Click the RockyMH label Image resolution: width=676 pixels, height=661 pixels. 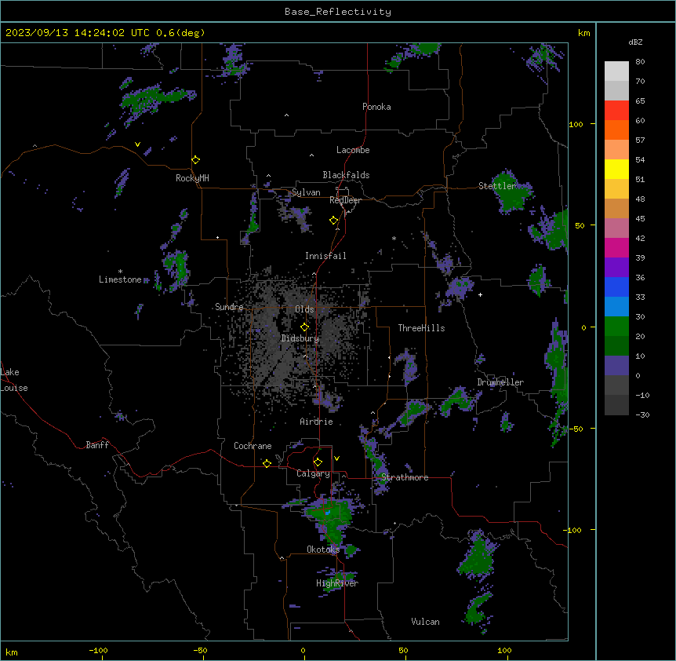192,178
